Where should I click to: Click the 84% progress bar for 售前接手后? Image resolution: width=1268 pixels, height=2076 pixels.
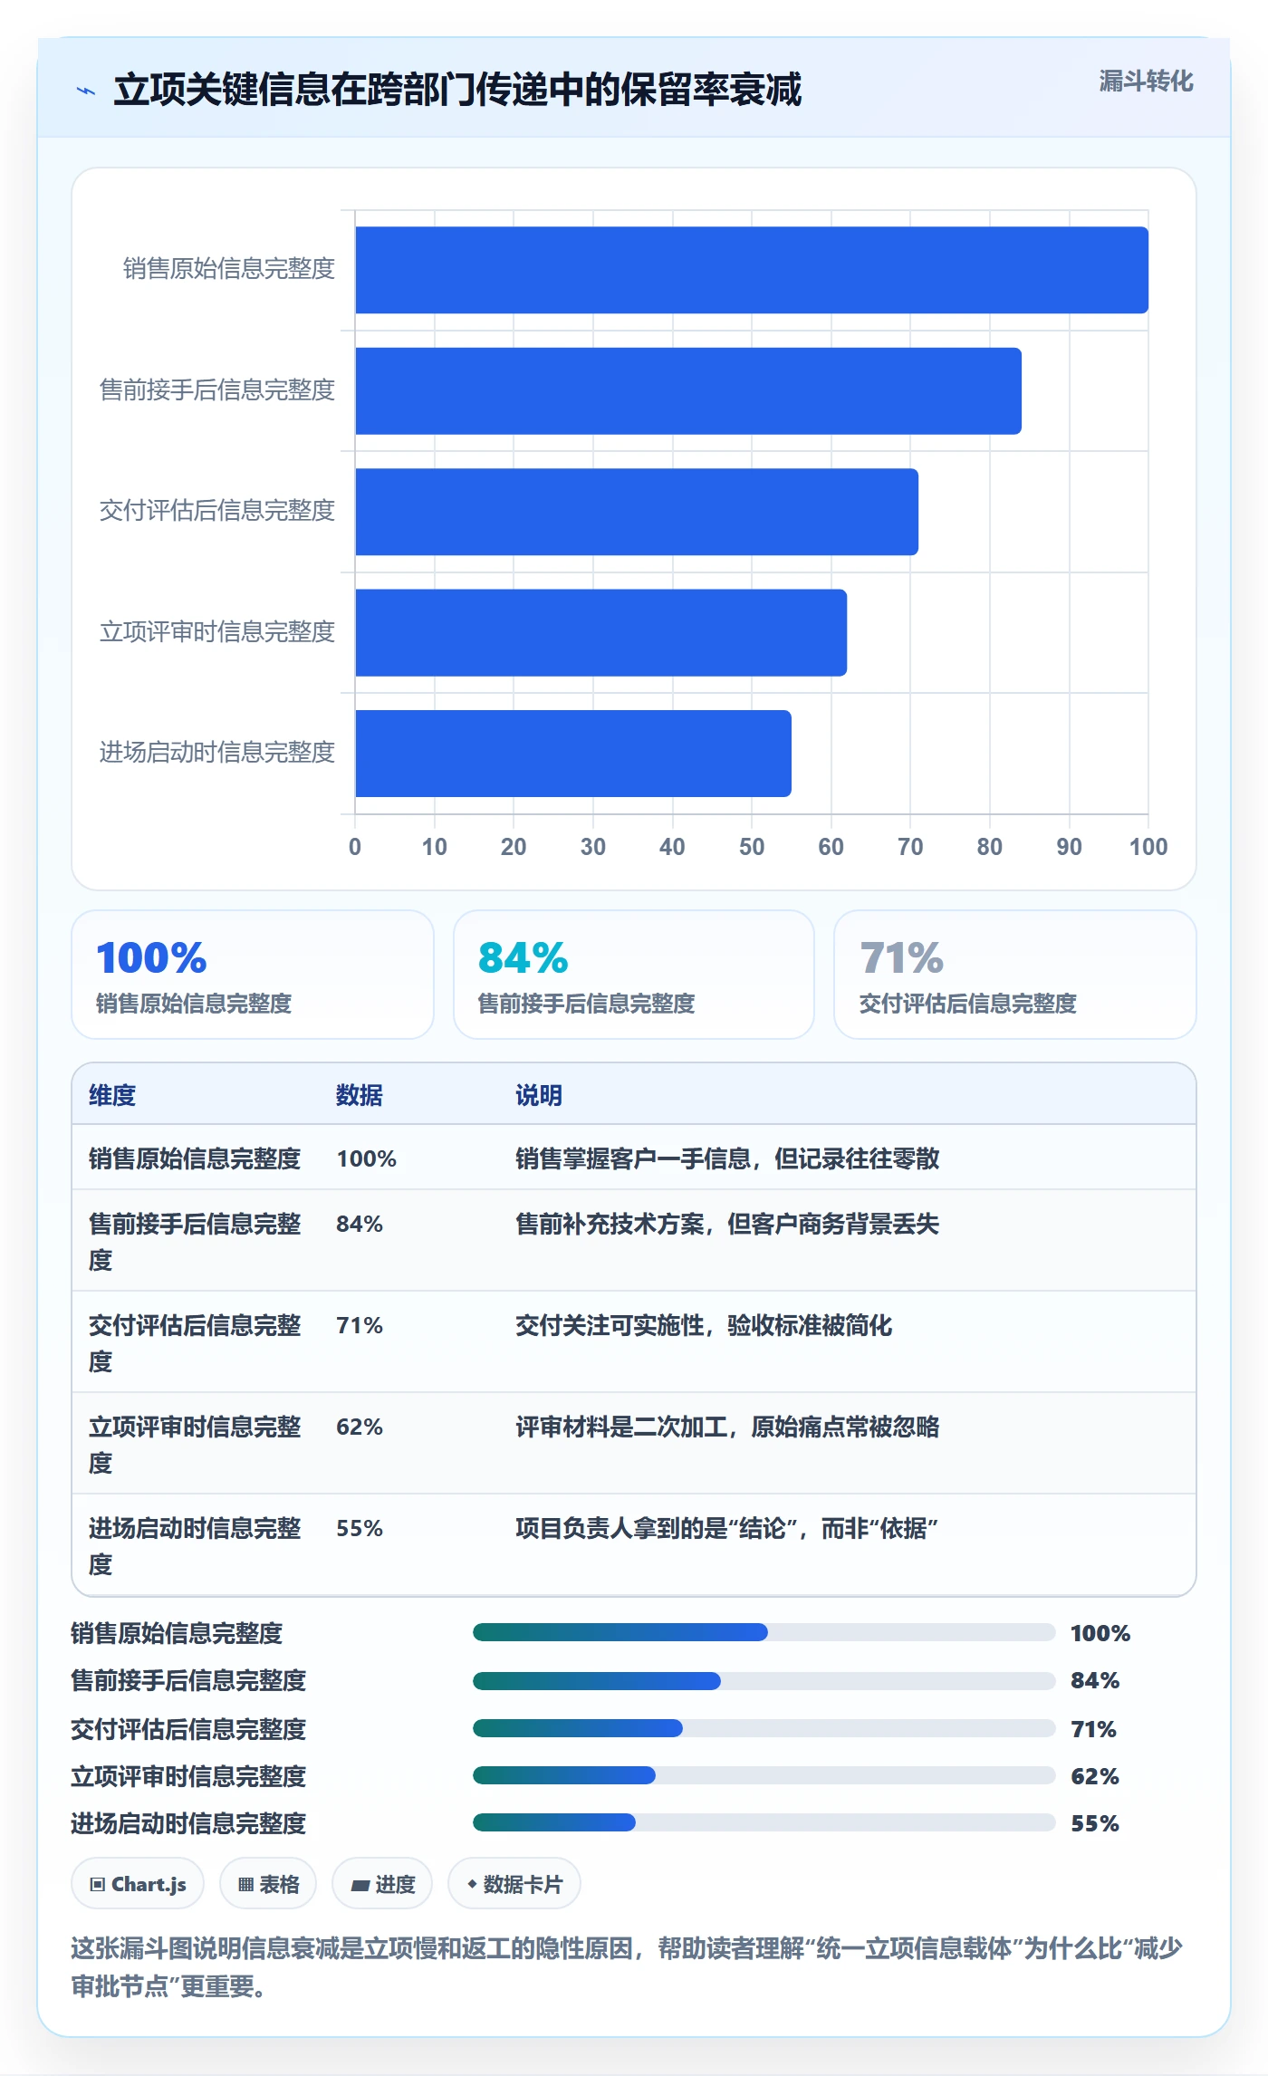[764, 1681]
